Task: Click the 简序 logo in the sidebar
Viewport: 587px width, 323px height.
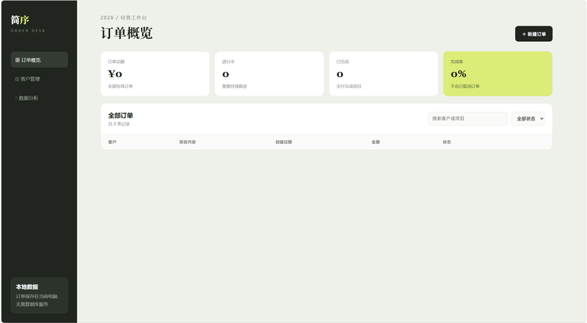Action: coord(20,20)
